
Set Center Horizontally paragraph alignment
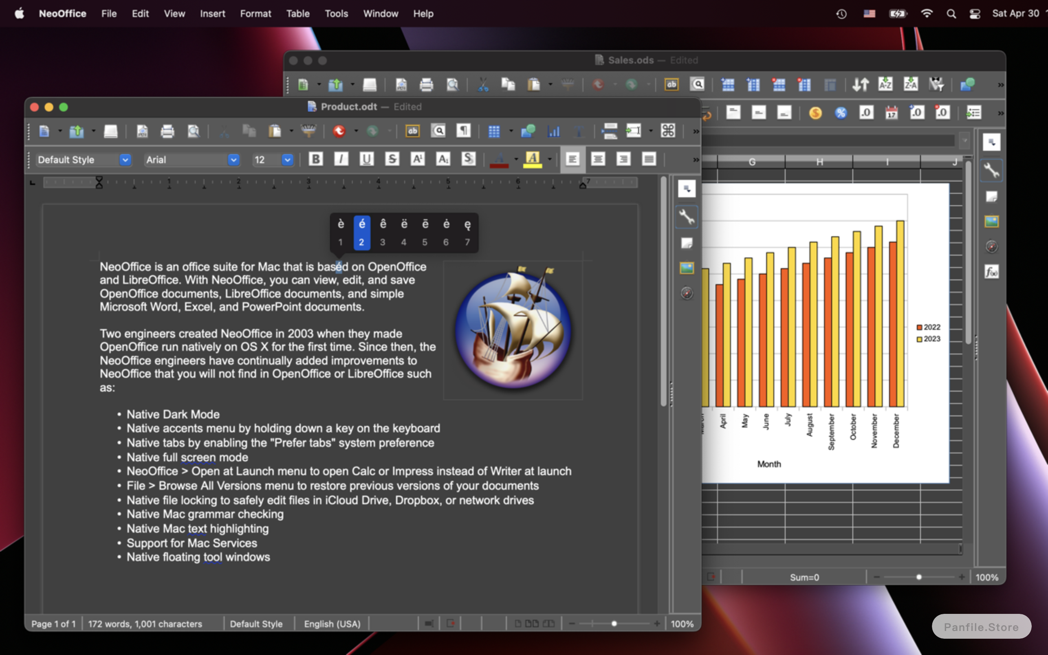click(598, 159)
